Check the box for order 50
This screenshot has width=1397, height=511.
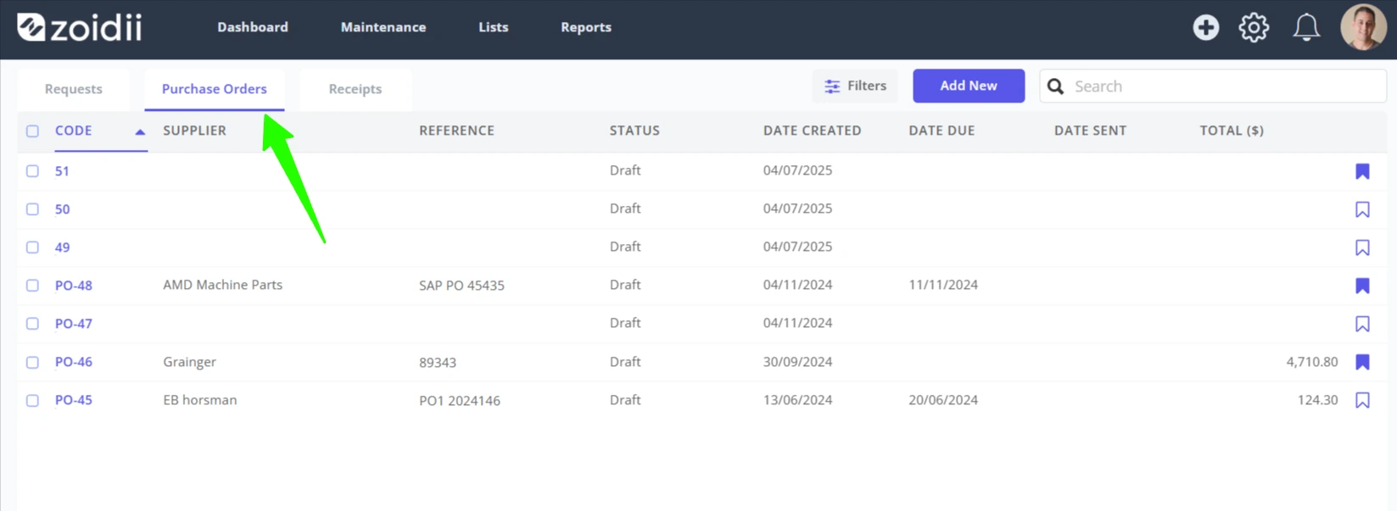click(x=32, y=209)
